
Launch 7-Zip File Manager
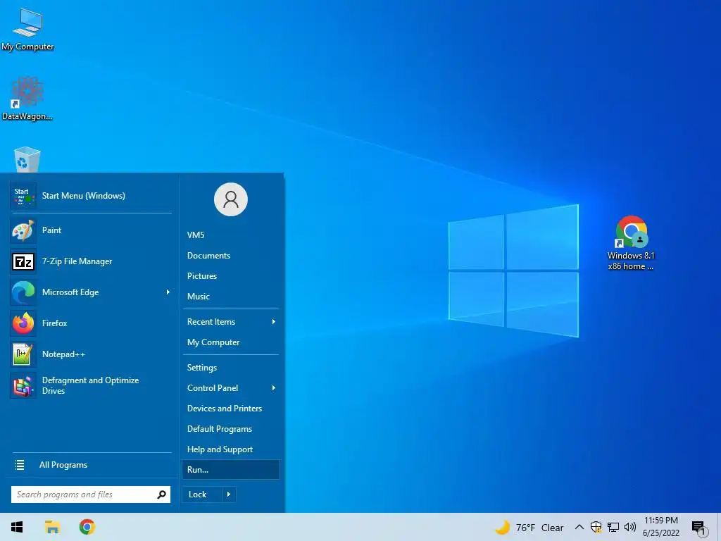pyautogui.click(x=91, y=261)
